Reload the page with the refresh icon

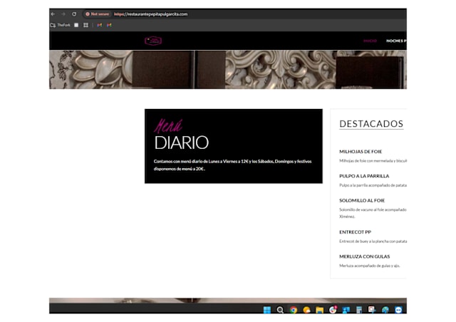click(x=73, y=14)
